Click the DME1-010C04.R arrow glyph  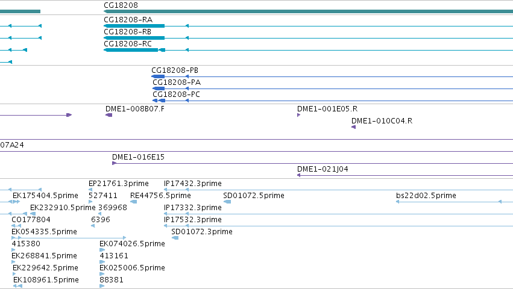[353, 127]
